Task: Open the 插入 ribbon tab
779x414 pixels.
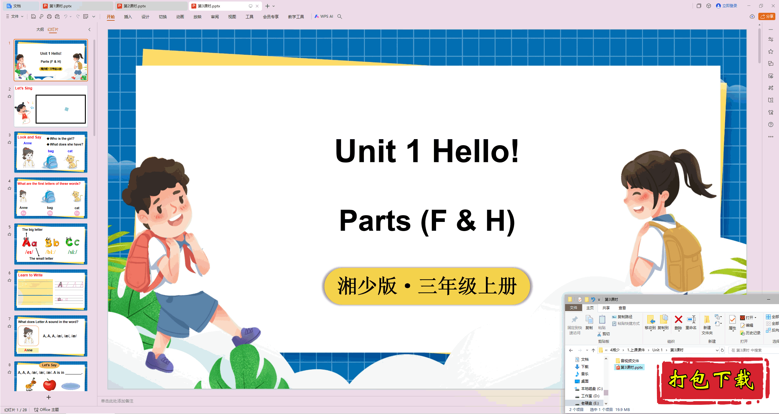Action: 128,17
